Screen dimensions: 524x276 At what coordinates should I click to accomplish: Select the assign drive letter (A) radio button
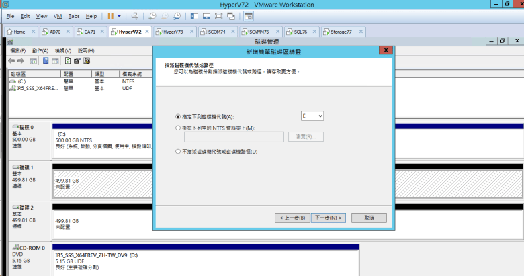point(177,116)
